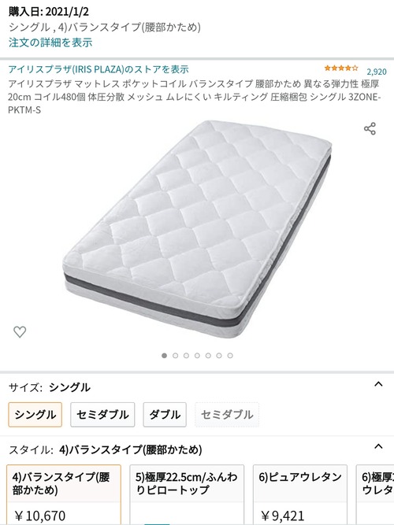Click the star rating icons
The image size is (394, 525).
tap(341, 68)
